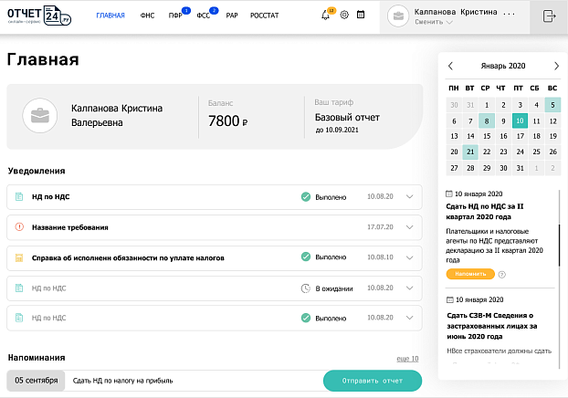The height and width of the screenshot is (398, 568).
Task: Select January 8 in the calendar
Action: click(487, 121)
